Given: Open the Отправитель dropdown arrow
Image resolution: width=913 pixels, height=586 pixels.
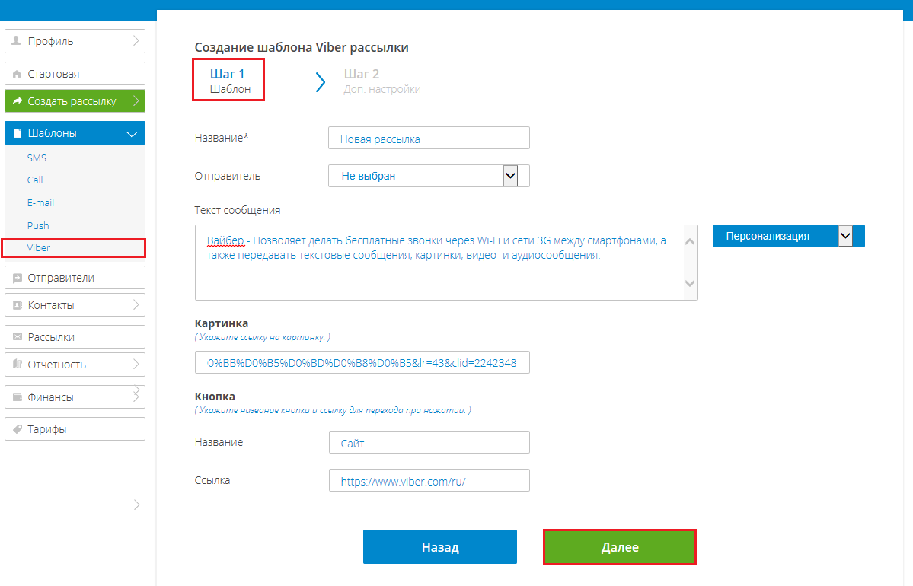Looking at the screenshot, I should click(510, 176).
